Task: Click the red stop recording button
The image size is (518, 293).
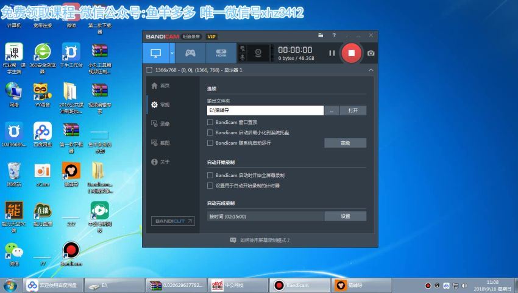Action: click(351, 53)
